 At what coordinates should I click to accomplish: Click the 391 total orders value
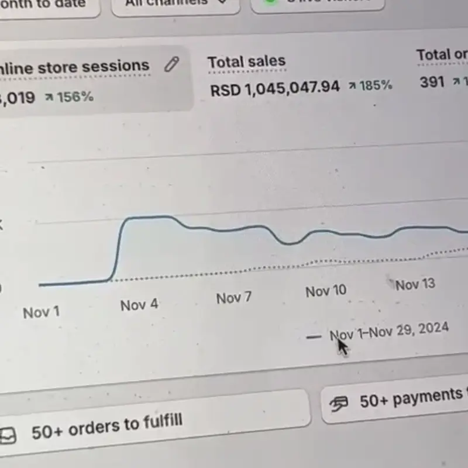pyautogui.click(x=432, y=82)
